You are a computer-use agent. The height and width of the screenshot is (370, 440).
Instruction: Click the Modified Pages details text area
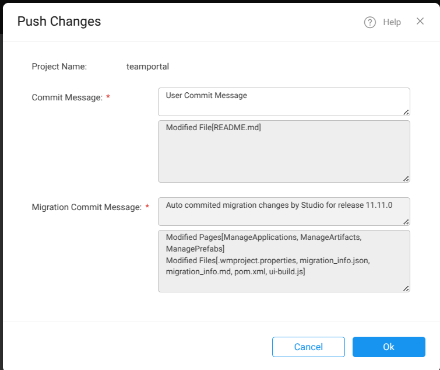coord(283,260)
